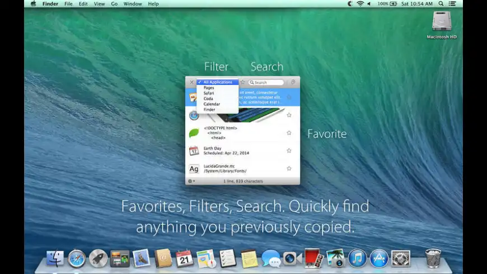Image resolution: width=487 pixels, height=274 pixels.
Task: Open the Edit menu
Action: [83, 4]
